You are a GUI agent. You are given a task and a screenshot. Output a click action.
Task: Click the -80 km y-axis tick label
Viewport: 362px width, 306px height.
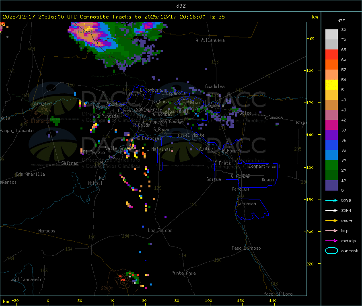coord(311,38)
